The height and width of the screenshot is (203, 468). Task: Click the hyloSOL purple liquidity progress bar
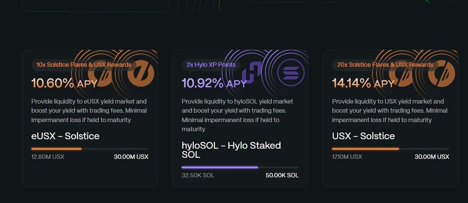tap(240, 167)
